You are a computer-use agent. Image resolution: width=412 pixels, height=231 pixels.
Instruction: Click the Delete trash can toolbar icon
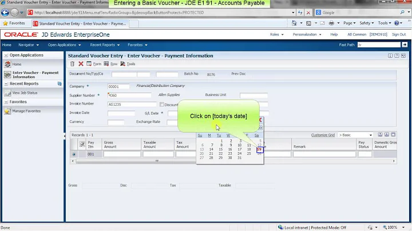(72, 64)
